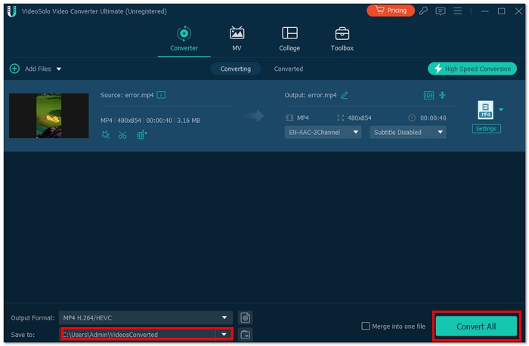Screen dimensions: 529x346
Task: Switch to the Toolbox tab
Action: click(x=342, y=38)
